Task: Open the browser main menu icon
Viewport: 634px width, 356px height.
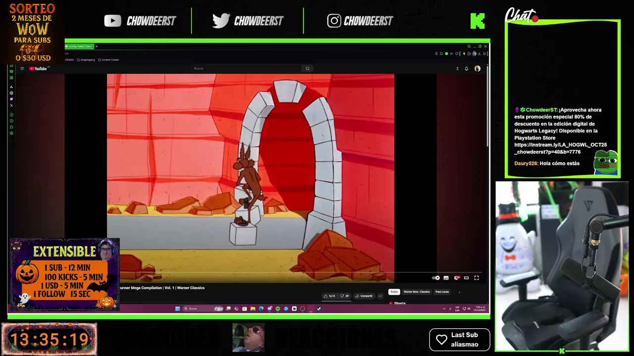Action: [x=484, y=54]
